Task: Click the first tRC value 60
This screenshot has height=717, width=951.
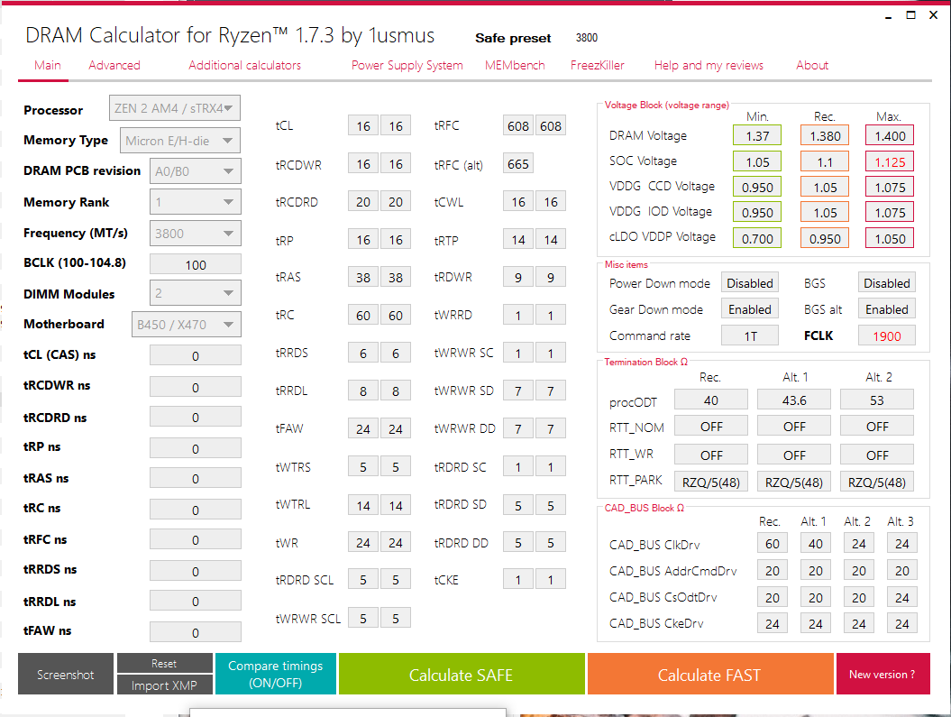Action: pyautogui.click(x=362, y=316)
